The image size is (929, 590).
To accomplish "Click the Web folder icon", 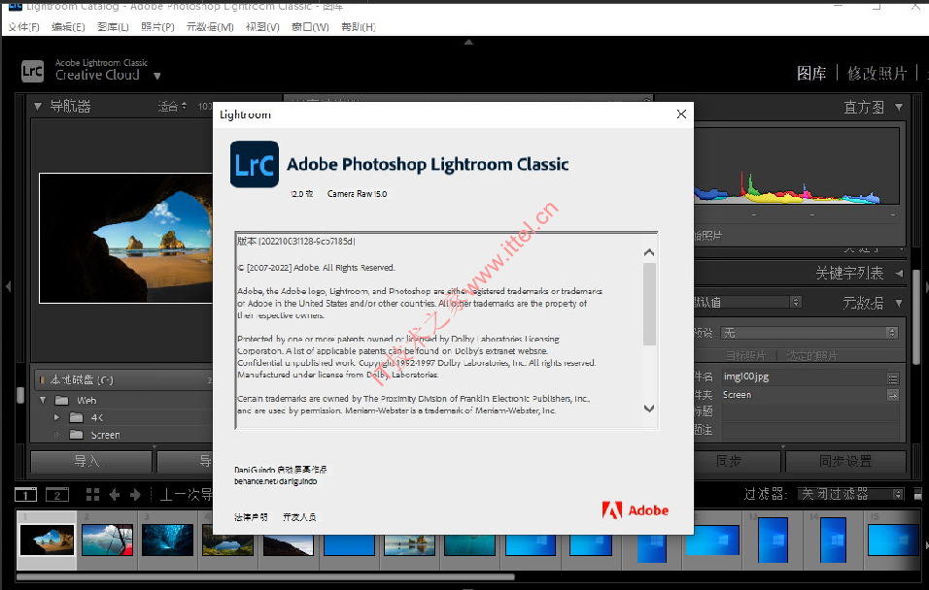I will click(61, 401).
